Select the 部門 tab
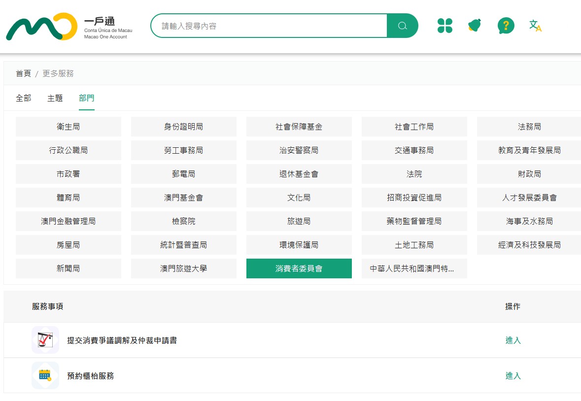The height and width of the screenshot is (401, 581). pyautogui.click(x=86, y=98)
